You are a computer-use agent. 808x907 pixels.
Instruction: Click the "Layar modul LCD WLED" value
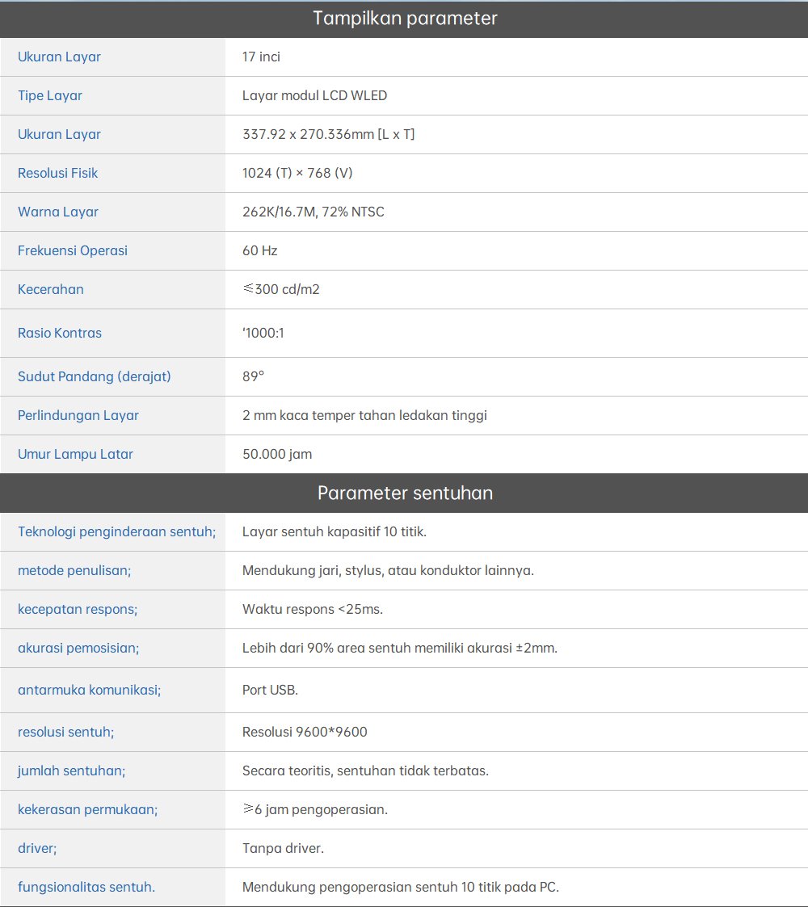click(314, 95)
